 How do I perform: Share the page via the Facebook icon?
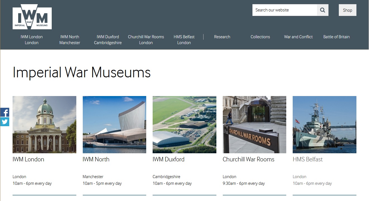(x=5, y=113)
